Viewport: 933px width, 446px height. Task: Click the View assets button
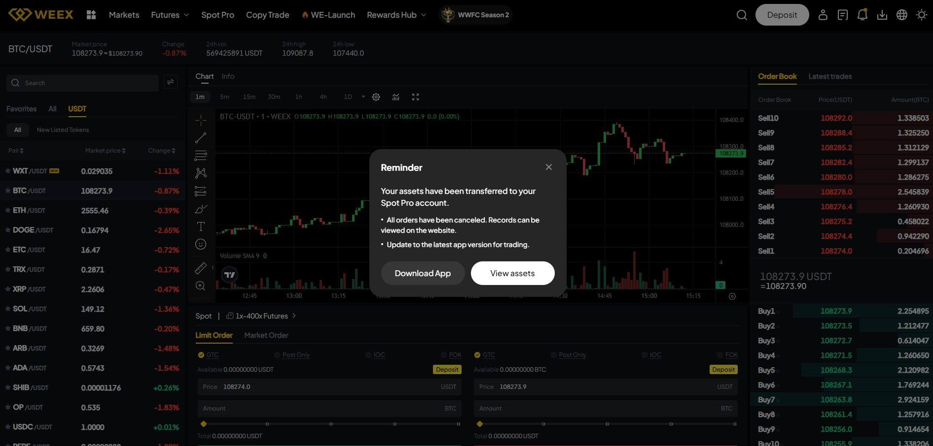(x=512, y=273)
